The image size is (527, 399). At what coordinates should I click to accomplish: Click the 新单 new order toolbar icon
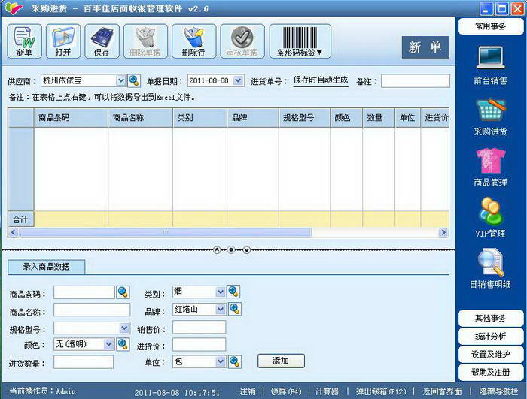click(24, 41)
